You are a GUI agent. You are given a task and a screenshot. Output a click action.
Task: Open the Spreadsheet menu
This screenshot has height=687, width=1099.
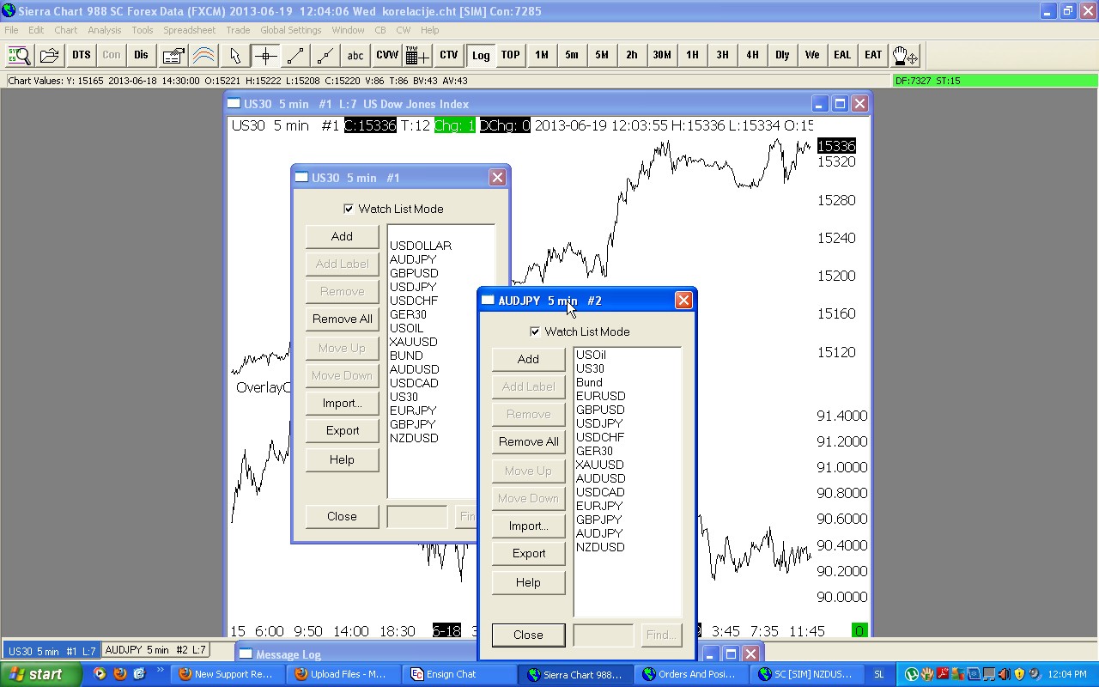pos(190,30)
